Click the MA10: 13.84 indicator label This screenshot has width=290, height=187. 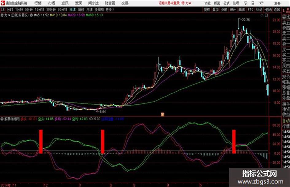click(x=58, y=15)
